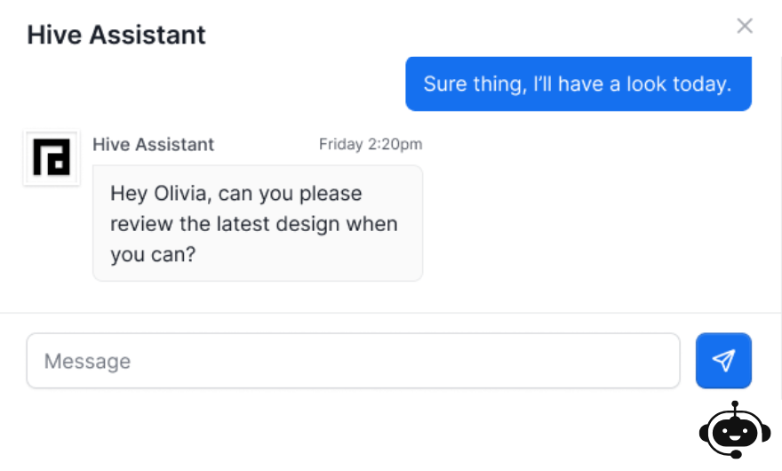
Task: Click the Friday 2:20pm timestamp
Action: (x=371, y=144)
